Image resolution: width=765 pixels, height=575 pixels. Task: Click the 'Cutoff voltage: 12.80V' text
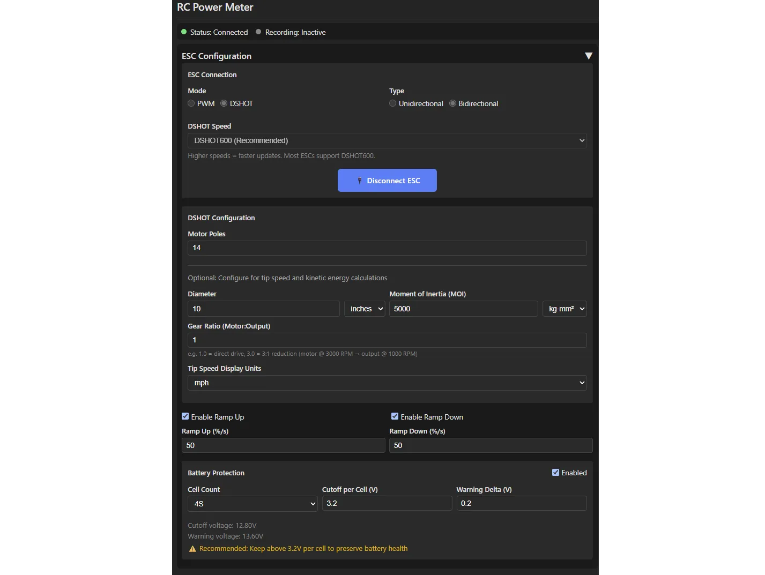tap(222, 525)
